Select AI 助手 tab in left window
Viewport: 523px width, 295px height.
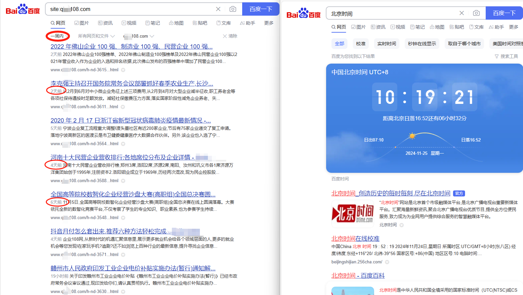[x=248, y=23]
